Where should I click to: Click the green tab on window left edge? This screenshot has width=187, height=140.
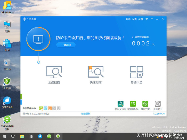(21, 96)
